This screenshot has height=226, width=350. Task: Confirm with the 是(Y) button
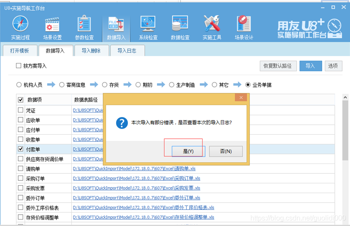tap(188, 152)
